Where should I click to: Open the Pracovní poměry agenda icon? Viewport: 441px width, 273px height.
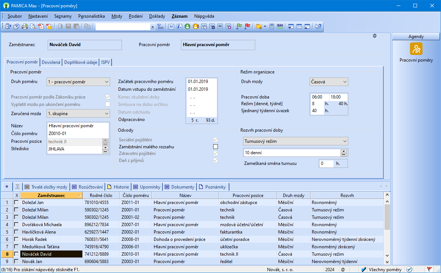click(x=416, y=49)
